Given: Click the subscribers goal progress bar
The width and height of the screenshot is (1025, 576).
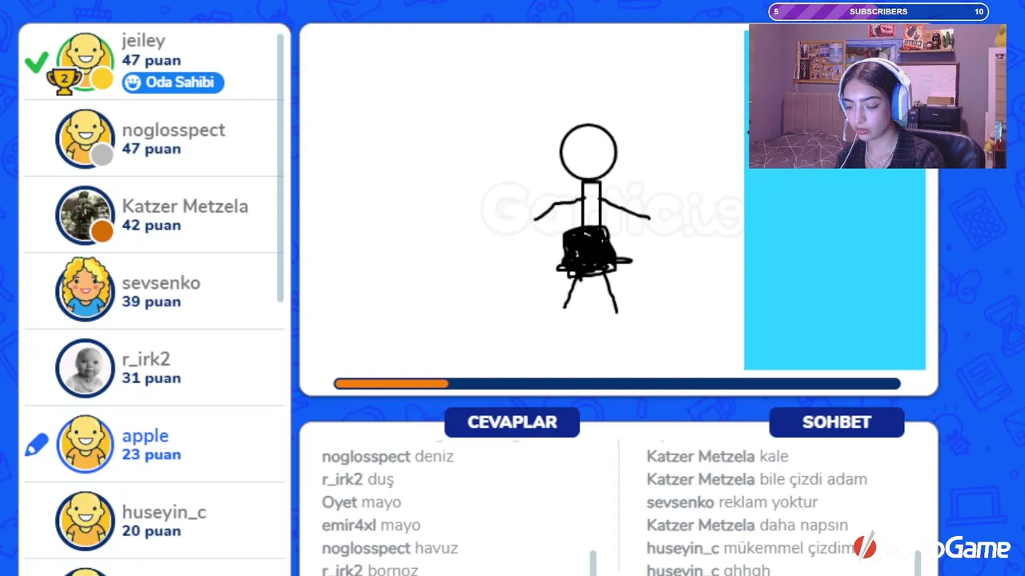Looking at the screenshot, I should (x=878, y=11).
